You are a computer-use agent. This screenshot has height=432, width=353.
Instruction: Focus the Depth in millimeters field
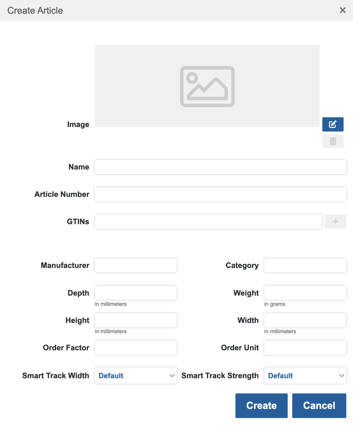coord(135,293)
